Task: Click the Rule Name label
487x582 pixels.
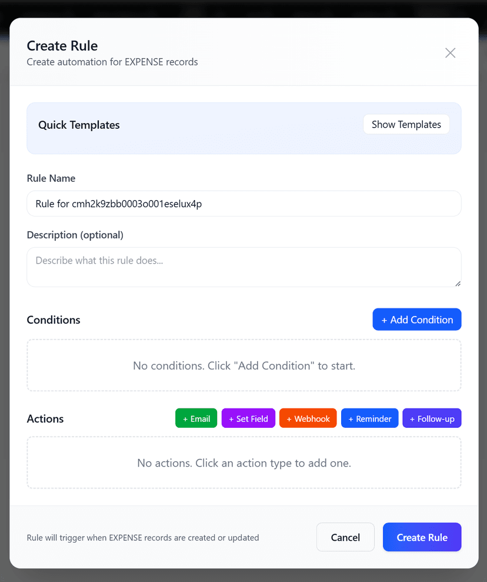Action: [51, 178]
